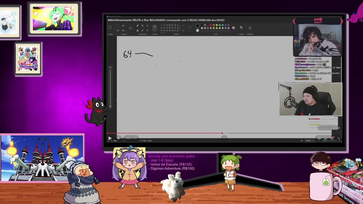Choose the Fill bucket tool

142,25
